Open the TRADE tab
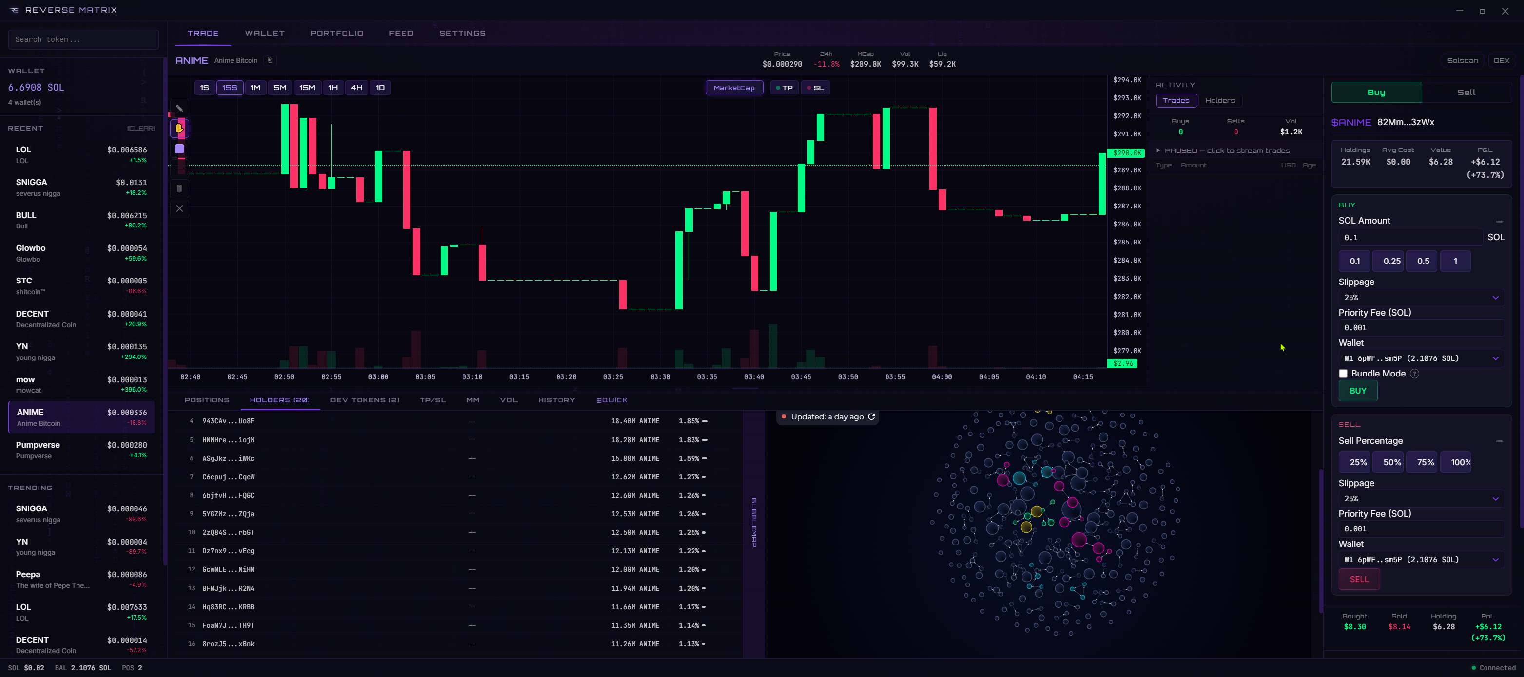Viewport: 1524px width, 677px height. 203,33
